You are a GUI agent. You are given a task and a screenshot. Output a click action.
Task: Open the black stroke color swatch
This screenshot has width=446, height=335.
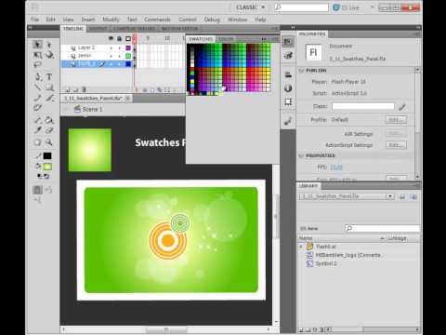click(x=47, y=156)
